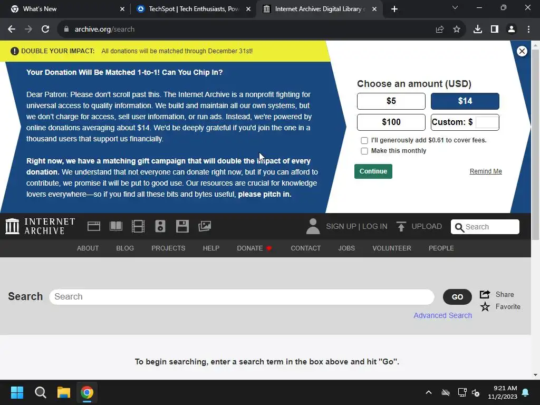Open the Chrome profile icon
Image resolution: width=540 pixels, height=405 pixels.
[512, 30]
